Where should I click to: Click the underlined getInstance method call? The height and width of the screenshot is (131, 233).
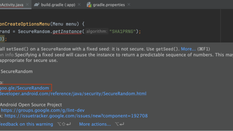click(67, 32)
